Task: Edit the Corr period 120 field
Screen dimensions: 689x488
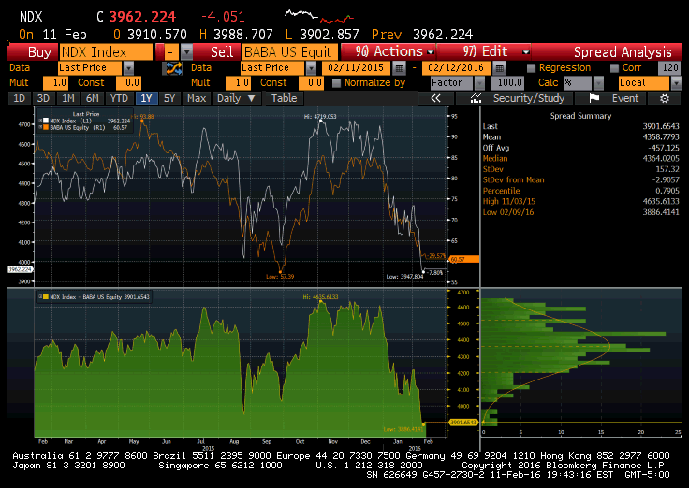Action: point(670,68)
